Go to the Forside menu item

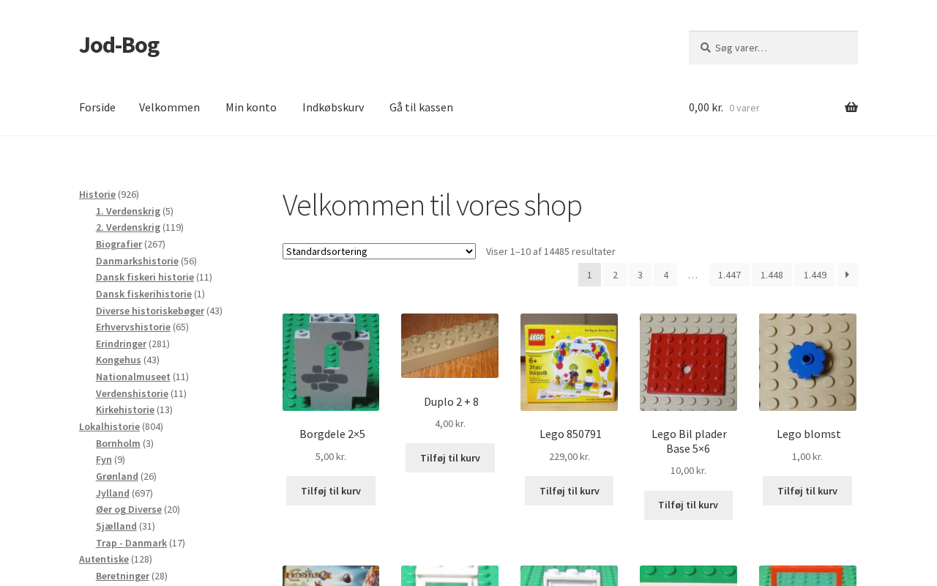point(97,108)
